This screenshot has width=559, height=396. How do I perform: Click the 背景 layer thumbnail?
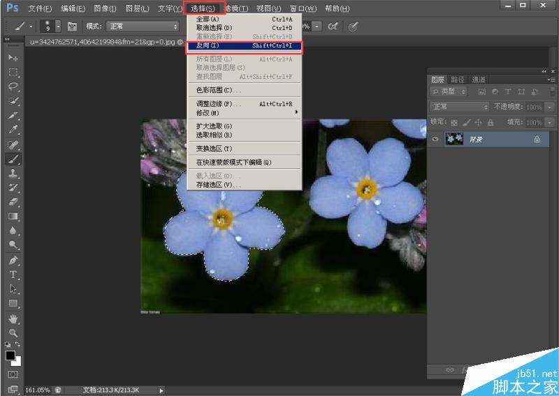coord(453,140)
